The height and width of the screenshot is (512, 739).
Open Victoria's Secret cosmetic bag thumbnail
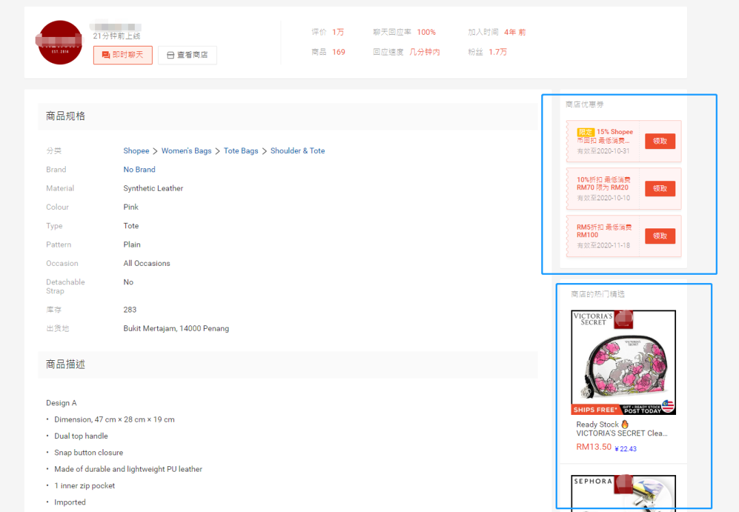623,362
